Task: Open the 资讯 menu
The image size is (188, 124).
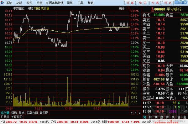Action: click(70, 3)
